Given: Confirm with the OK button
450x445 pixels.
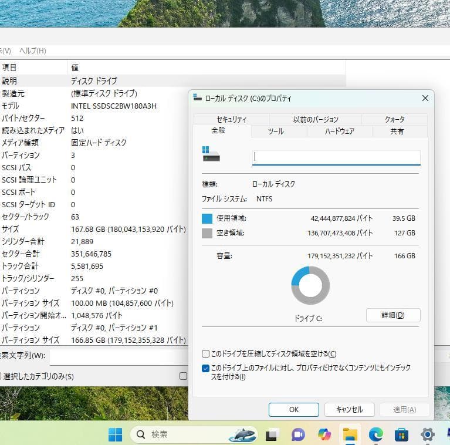Looking at the screenshot, I should click(293, 409).
